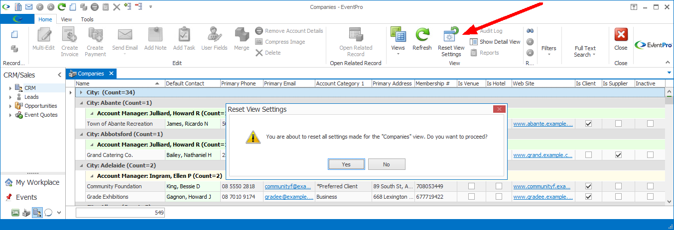Click the X delete icon in quick access toolbar
Screen dimensions: 674x230
(117, 7)
